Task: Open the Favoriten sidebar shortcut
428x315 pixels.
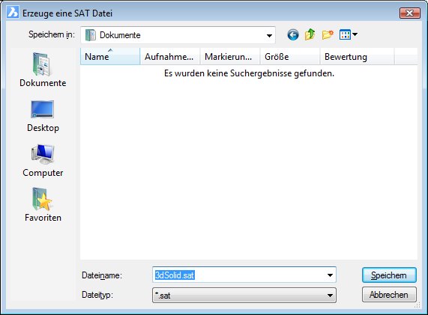Action: point(43,205)
